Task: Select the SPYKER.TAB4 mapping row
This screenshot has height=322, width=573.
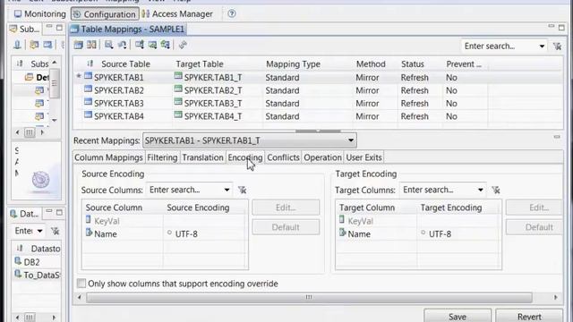Action: 318,116
